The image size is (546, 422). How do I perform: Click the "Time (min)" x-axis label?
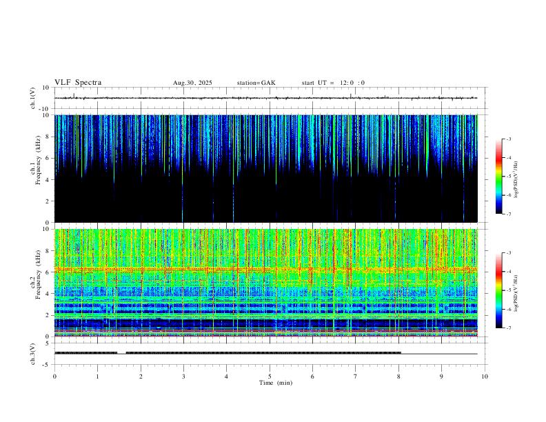click(276, 383)
